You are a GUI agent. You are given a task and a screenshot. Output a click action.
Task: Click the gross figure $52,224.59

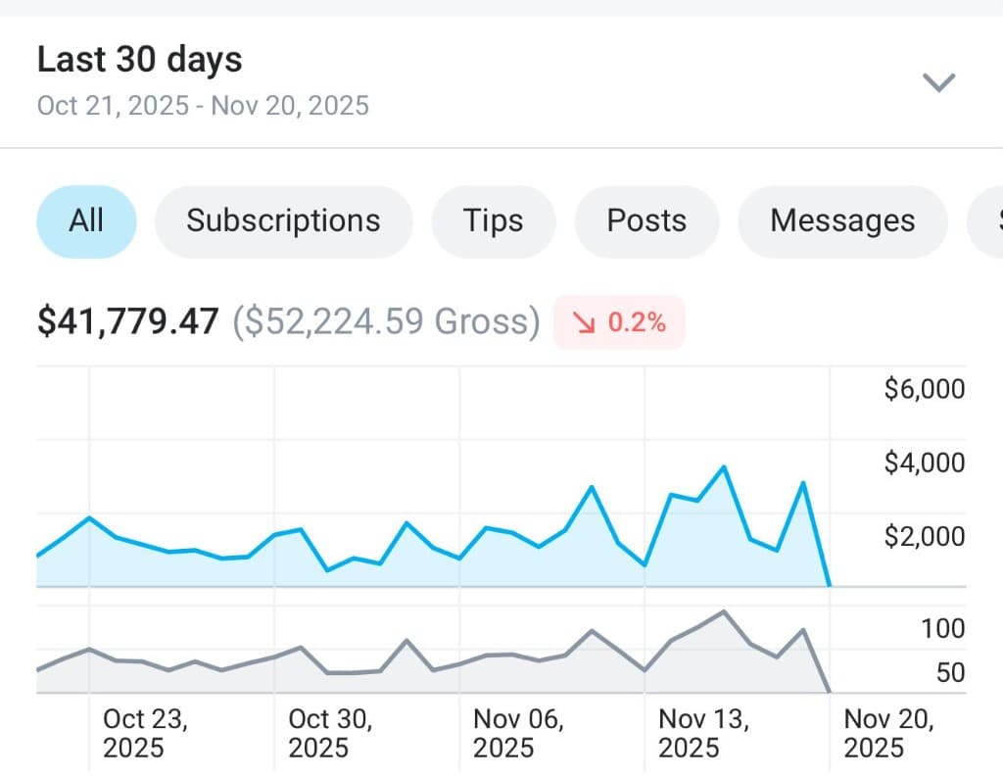pos(386,320)
